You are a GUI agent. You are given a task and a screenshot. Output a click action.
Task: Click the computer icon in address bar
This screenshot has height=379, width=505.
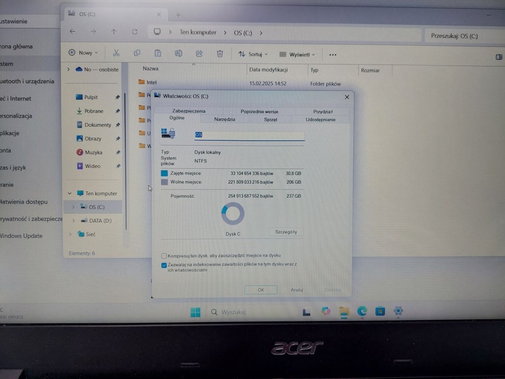point(157,32)
